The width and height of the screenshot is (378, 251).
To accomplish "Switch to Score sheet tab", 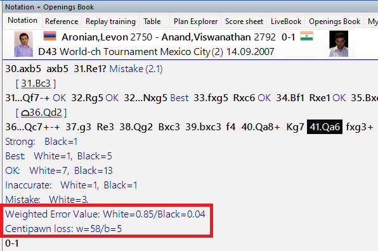I will (x=244, y=21).
